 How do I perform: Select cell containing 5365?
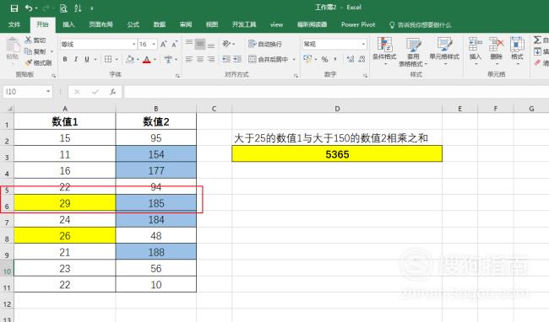337,154
